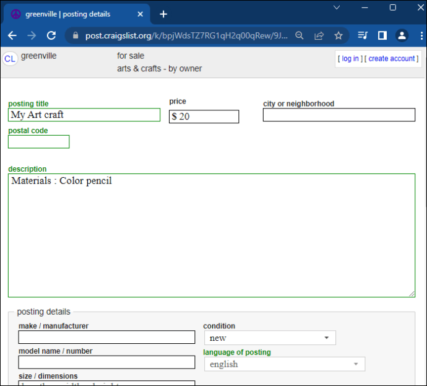Screen dimensions: 427x386
Task: Click the CL craigslist logo
Action: tap(10, 59)
